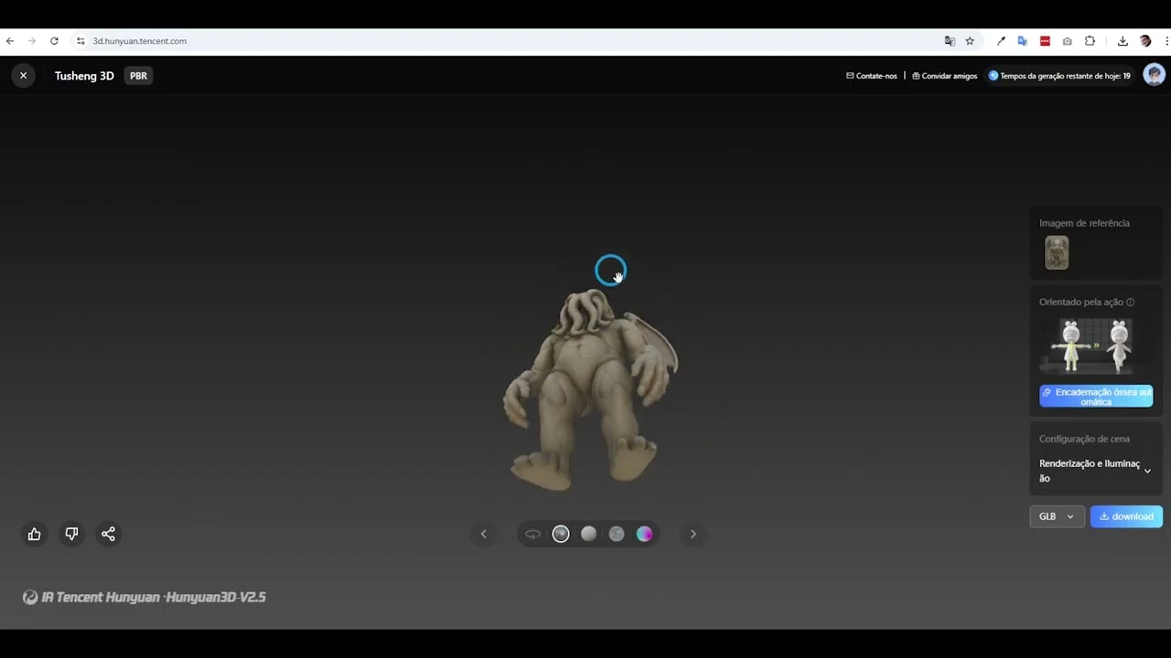Open camera screenshot extension
This screenshot has height=658, width=1171.
[1067, 41]
